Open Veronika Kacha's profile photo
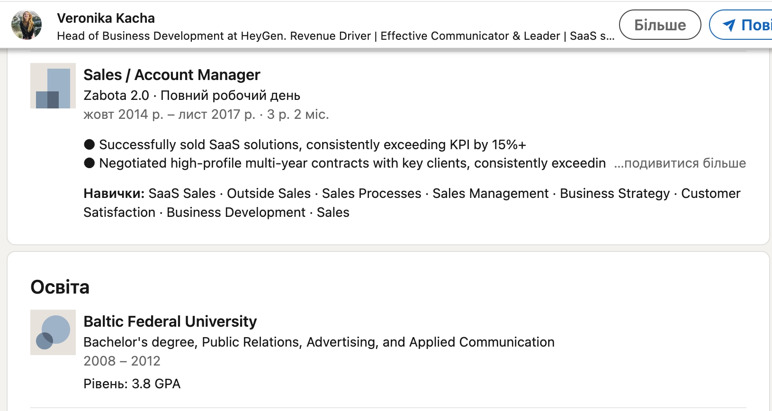Viewport: 772px width, 411px height. [x=27, y=25]
